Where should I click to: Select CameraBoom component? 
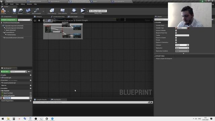coord(10,33)
